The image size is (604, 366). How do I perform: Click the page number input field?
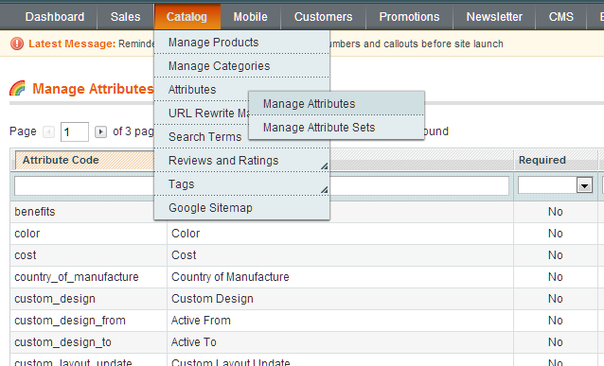(75, 132)
